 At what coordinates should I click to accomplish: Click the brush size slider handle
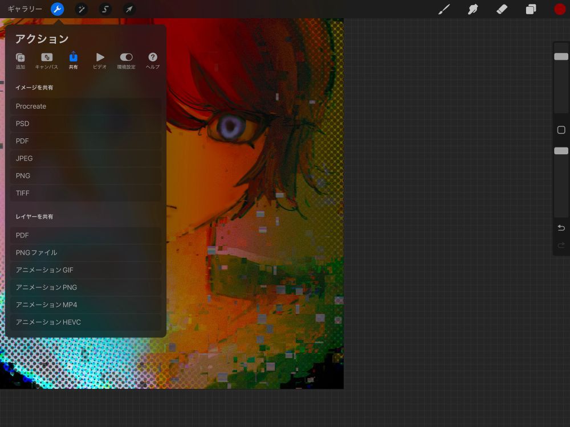click(x=561, y=56)
